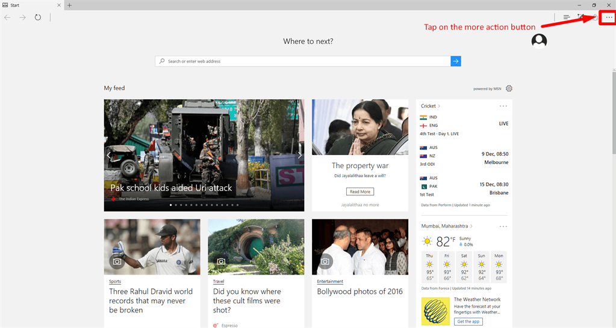
Task: Click camera gallery icon on hobbit house photo
Action: [x=221, y=261]
